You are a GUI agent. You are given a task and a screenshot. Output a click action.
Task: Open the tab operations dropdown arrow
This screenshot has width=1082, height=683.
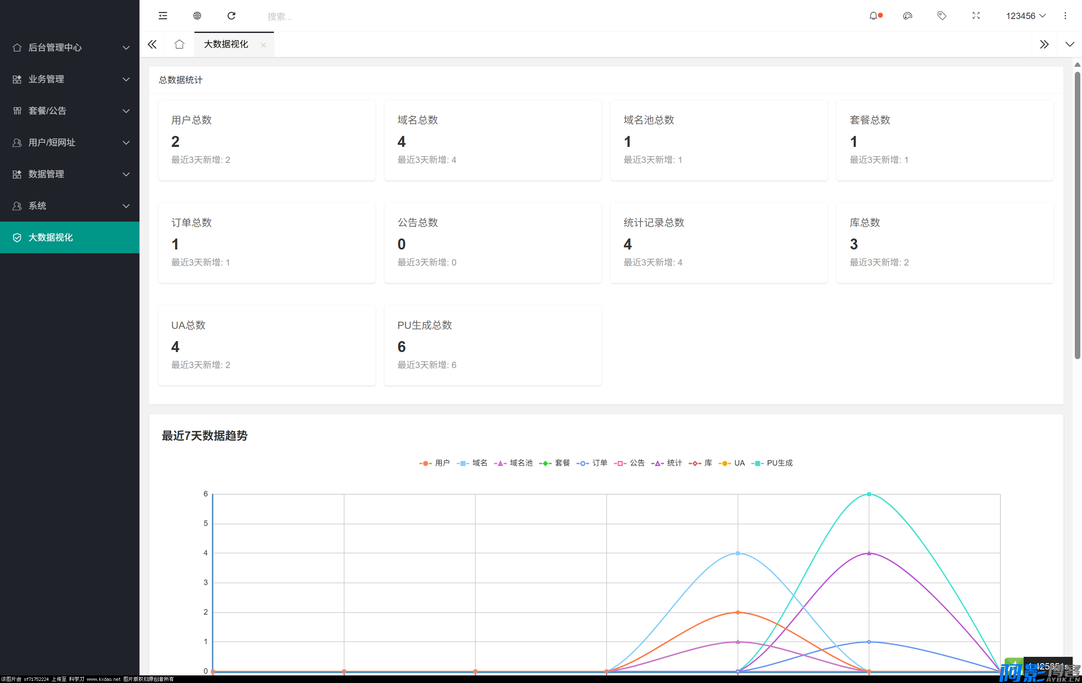(1069, 44)
